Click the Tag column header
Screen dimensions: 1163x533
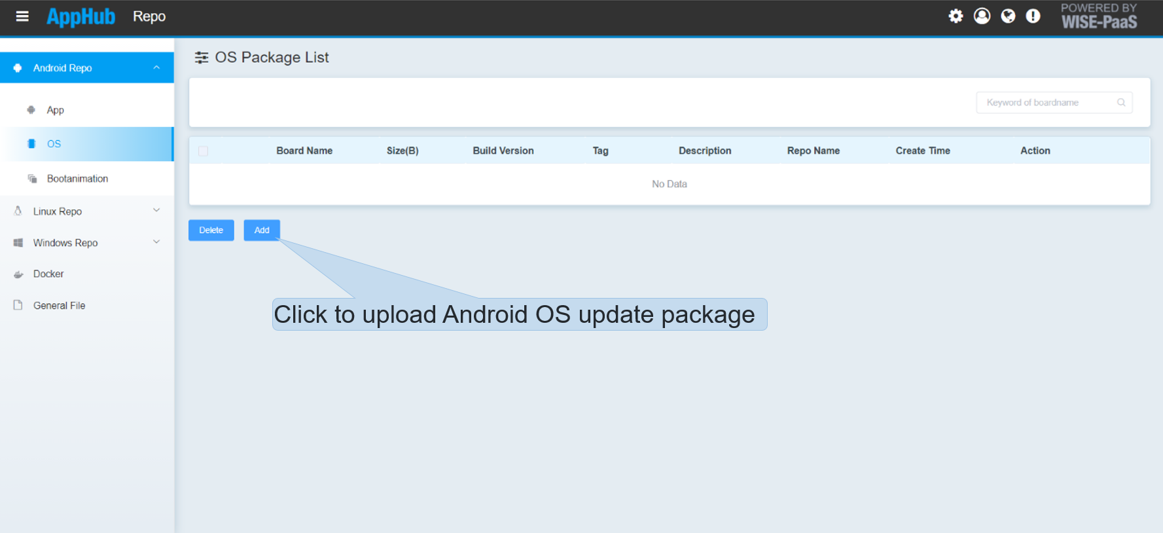tap(601, 151)
